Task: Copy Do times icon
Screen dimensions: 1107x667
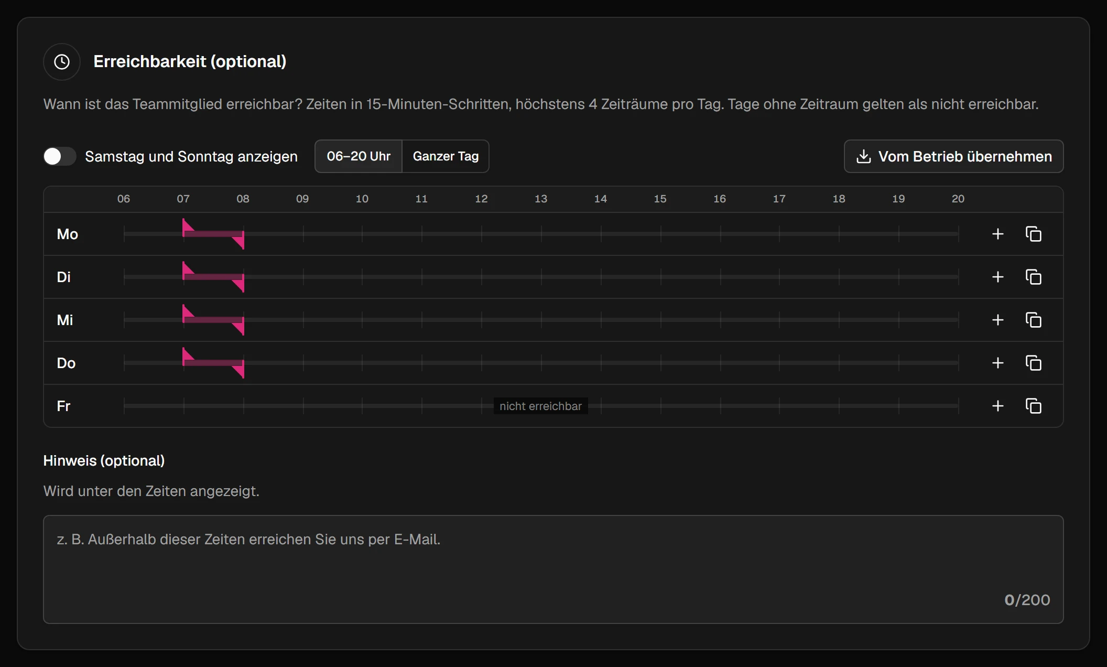Action: click(x=1034, y=363)
